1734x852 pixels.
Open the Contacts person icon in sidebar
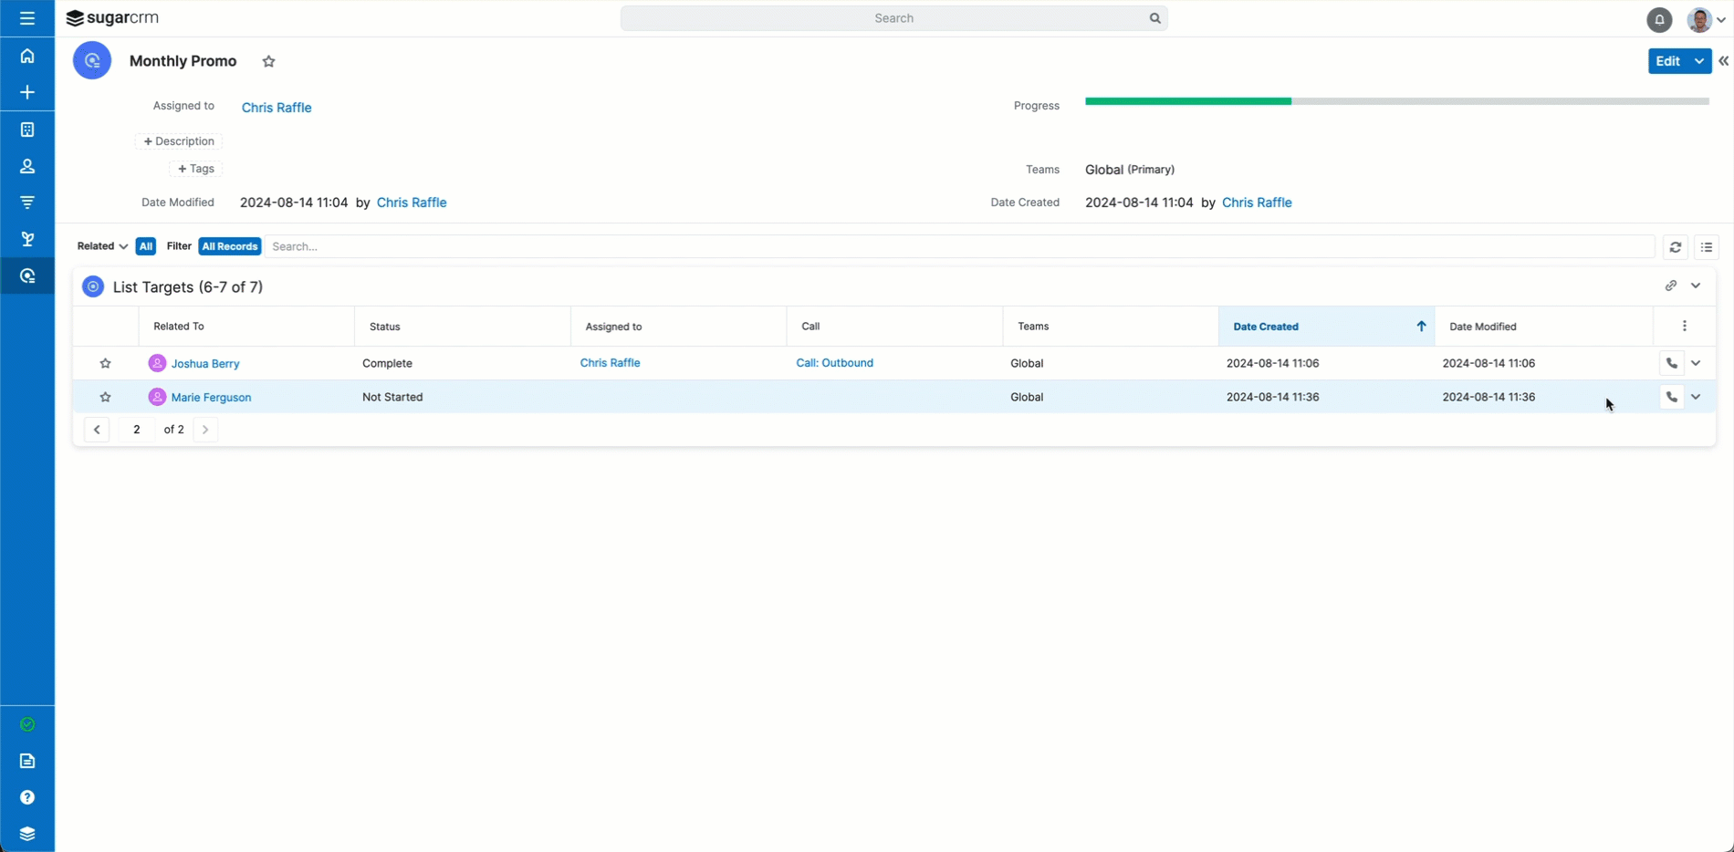tap(27, 166)
